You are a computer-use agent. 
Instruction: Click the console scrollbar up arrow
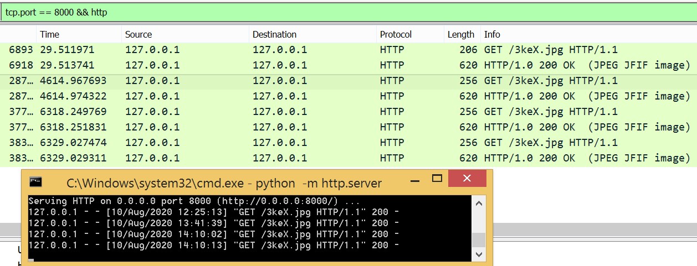point(479,202)
